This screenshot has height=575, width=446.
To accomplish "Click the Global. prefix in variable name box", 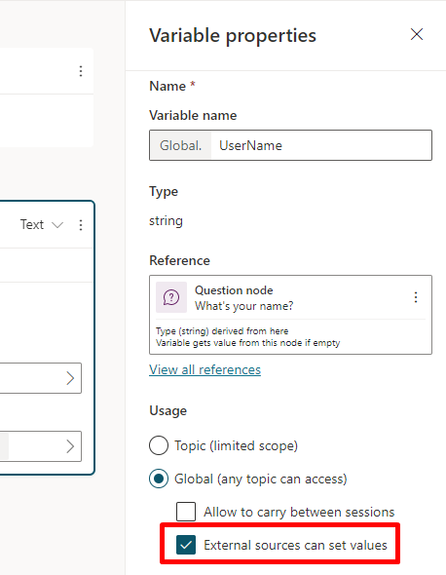I will pyautogui.click(x=181, y=145).
